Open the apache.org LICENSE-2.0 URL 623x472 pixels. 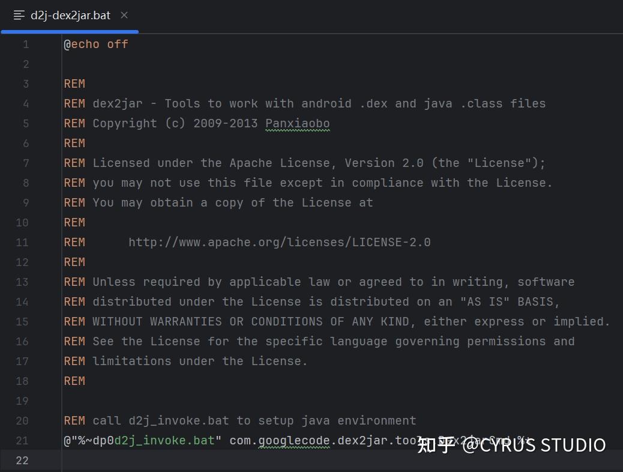tap(279, 242)
